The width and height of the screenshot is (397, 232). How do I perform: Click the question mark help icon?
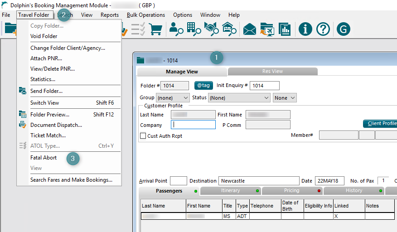pyautogui.click(x=323, y=29)
